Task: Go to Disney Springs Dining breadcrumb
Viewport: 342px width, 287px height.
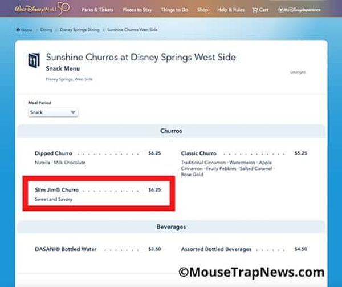Action: tap(80, 30)
